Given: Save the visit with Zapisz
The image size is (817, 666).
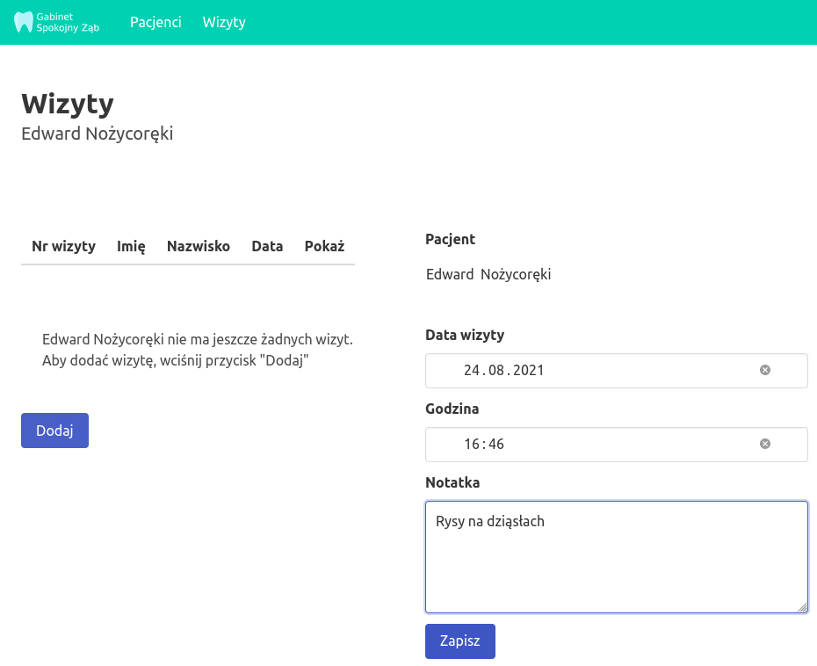Looking at the screenshot, I should point(459,641).
